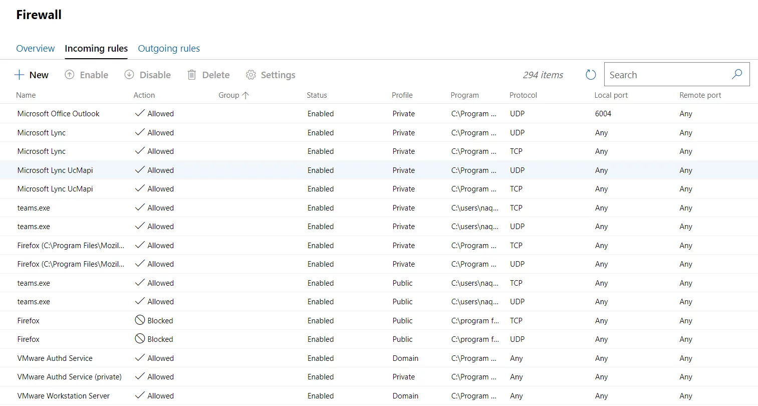Click the allowed checkmark for VMware Authd Service (private)

pyautogui.click(x=140, y=376)
